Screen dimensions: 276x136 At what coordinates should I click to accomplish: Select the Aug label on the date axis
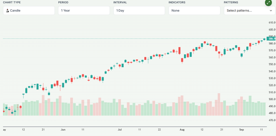point(182,129)
